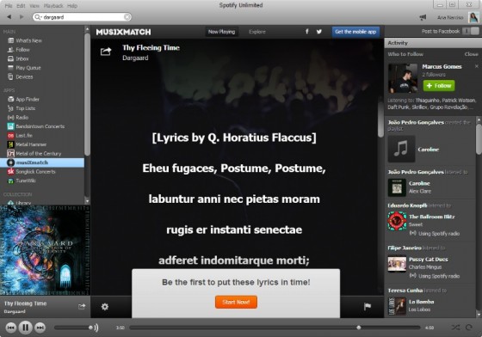Image resolution: width=482 pixels, height=337 pixels.
Task: Click the flag report icon
Action: click(x=368, y=306)
